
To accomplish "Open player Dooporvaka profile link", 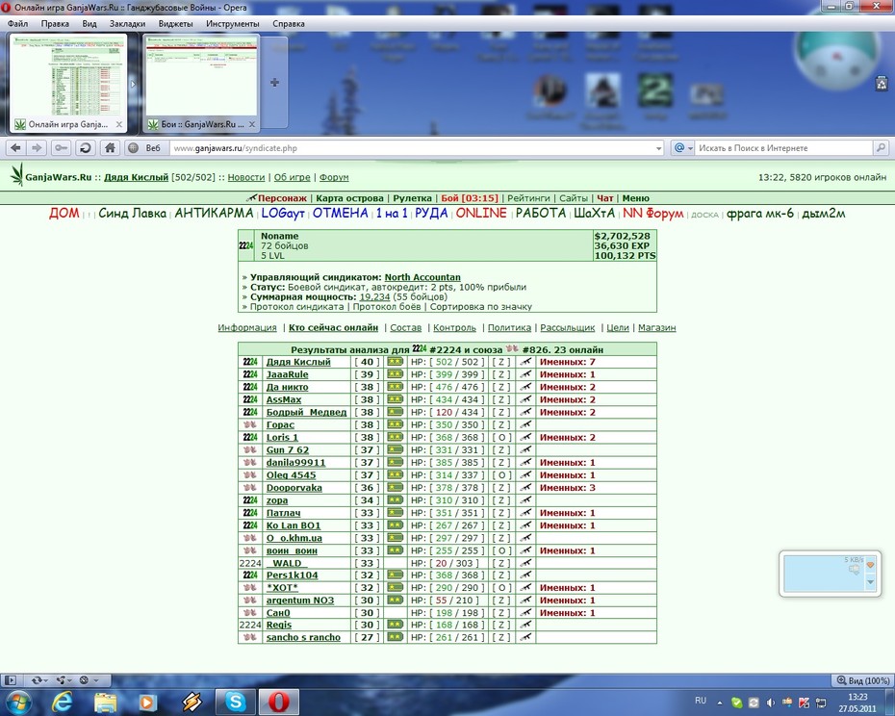I will click(x=294, y=488).
